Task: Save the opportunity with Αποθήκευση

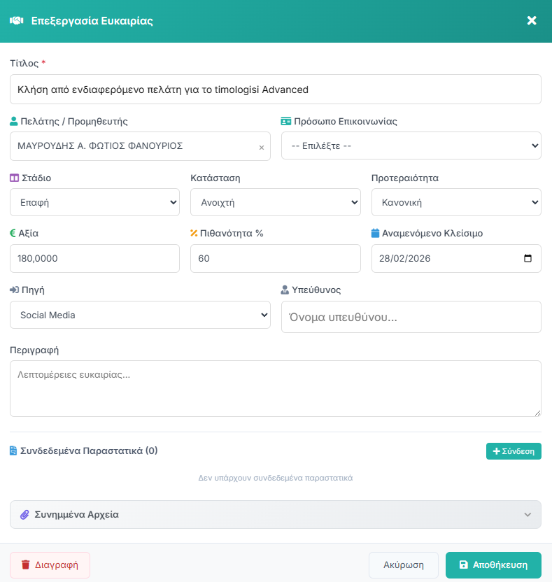Action: click(x=493, y=565)
